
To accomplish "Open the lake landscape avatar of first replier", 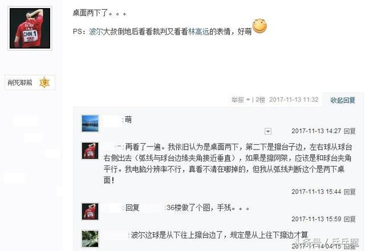I will [x=90, y=123].
